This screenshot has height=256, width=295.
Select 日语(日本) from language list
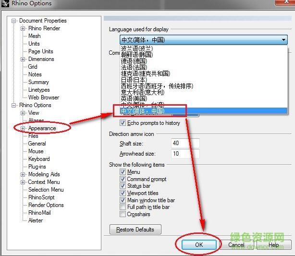[204, 80]
